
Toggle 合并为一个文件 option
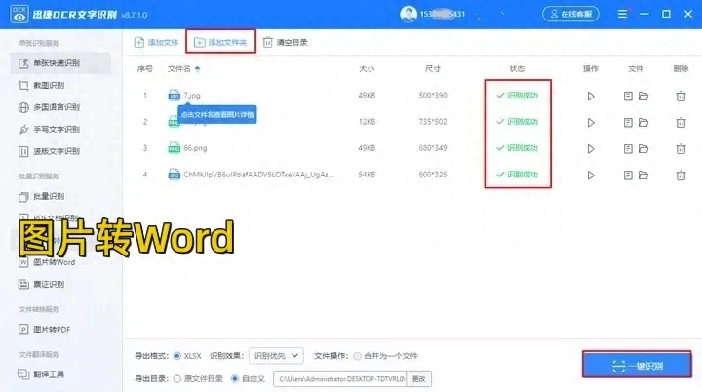357,356
